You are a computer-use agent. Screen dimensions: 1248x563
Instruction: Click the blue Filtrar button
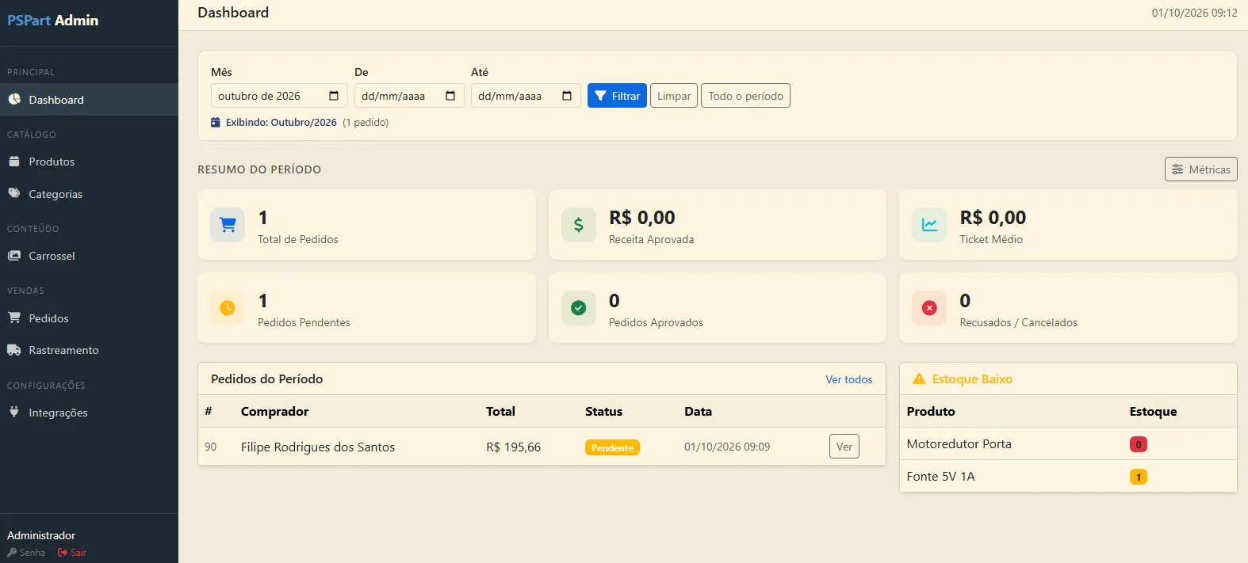[x=617, y=96]
